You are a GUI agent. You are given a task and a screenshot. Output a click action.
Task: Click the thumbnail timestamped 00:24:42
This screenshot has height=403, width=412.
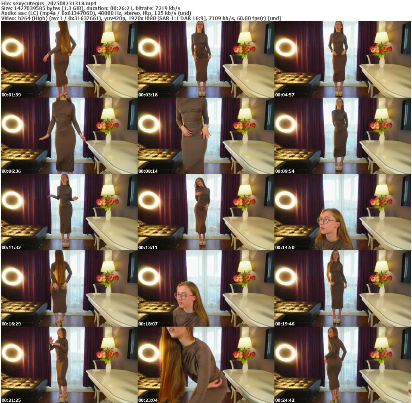(x=343, y=365)
